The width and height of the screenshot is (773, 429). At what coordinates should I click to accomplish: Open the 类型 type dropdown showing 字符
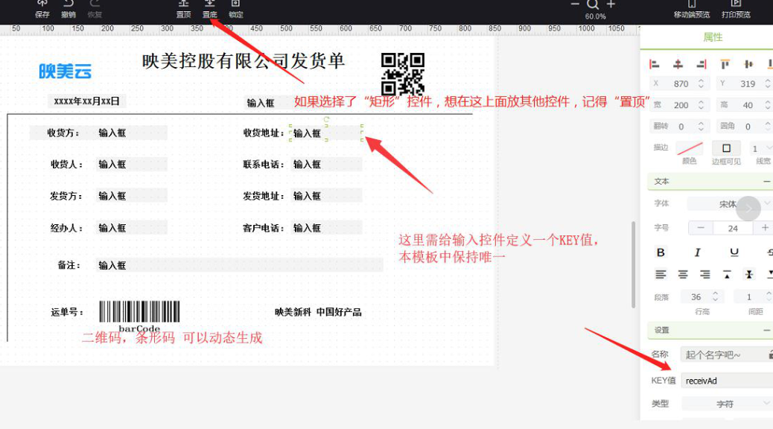tap(727, 404)
